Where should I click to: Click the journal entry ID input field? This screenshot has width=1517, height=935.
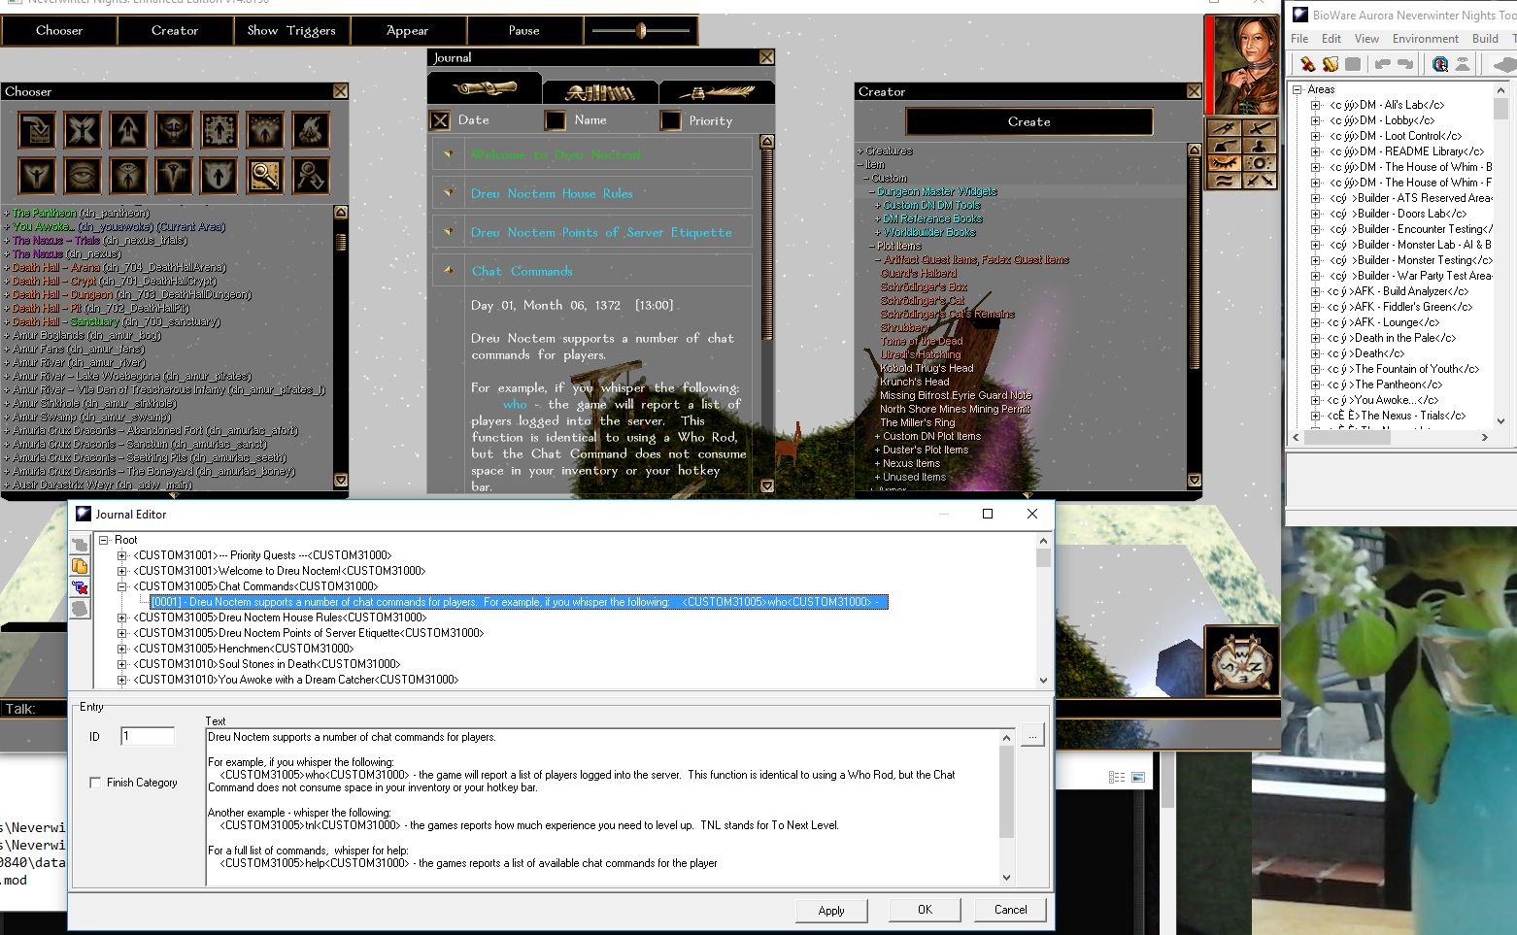point(148,736)
